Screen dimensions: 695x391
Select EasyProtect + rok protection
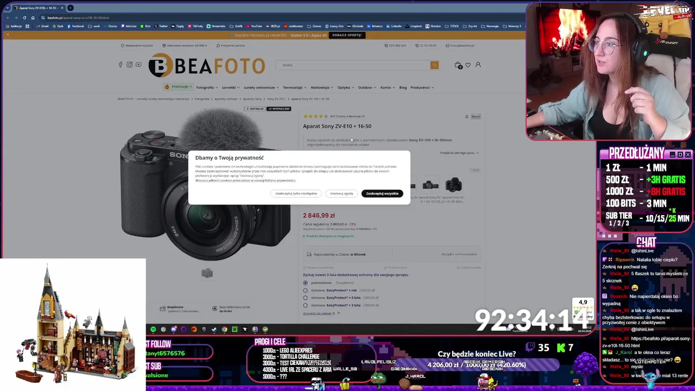pyautogui.click(x=305, y=290)
